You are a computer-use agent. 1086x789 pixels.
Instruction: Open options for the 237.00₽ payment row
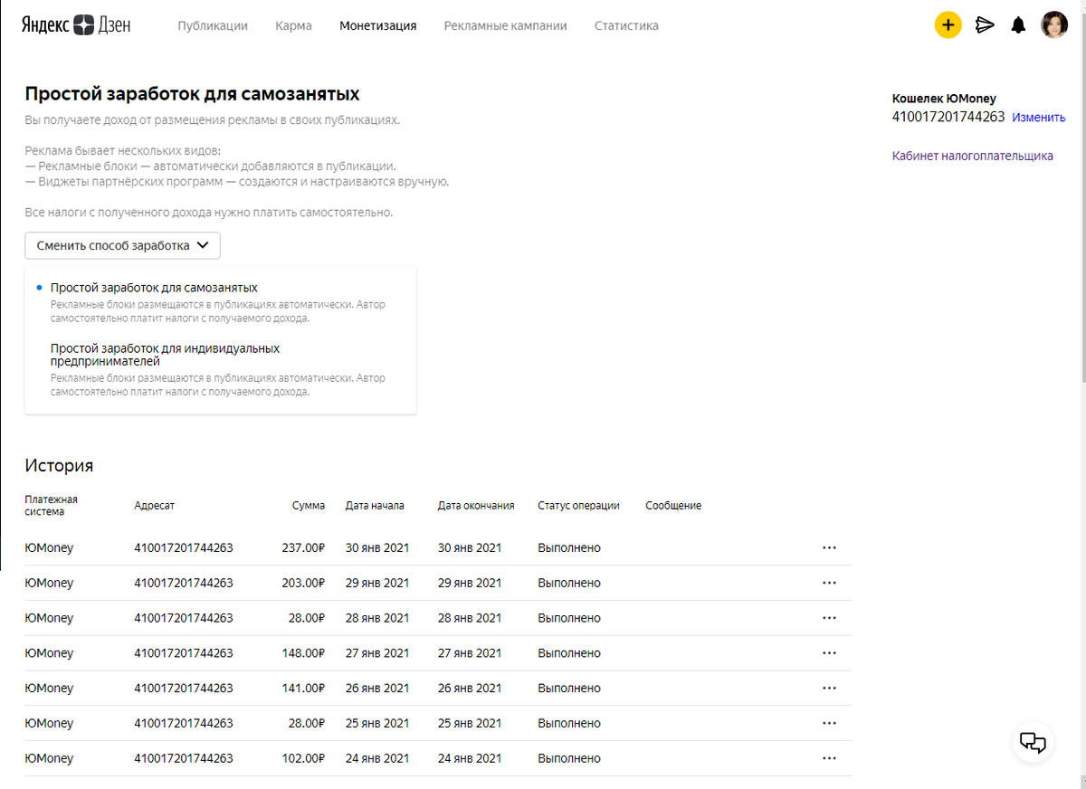point(829,547)
